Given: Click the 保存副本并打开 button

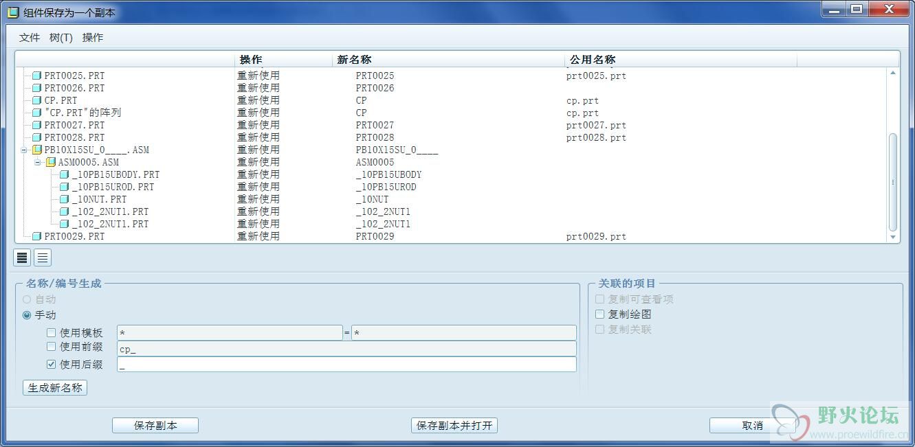Looking at the screenshot, I should [454, 426].
